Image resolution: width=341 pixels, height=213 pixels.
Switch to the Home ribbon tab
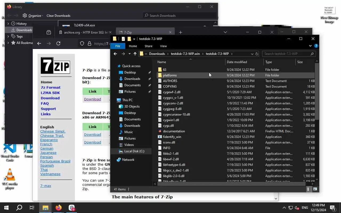(x=133, y=46)
